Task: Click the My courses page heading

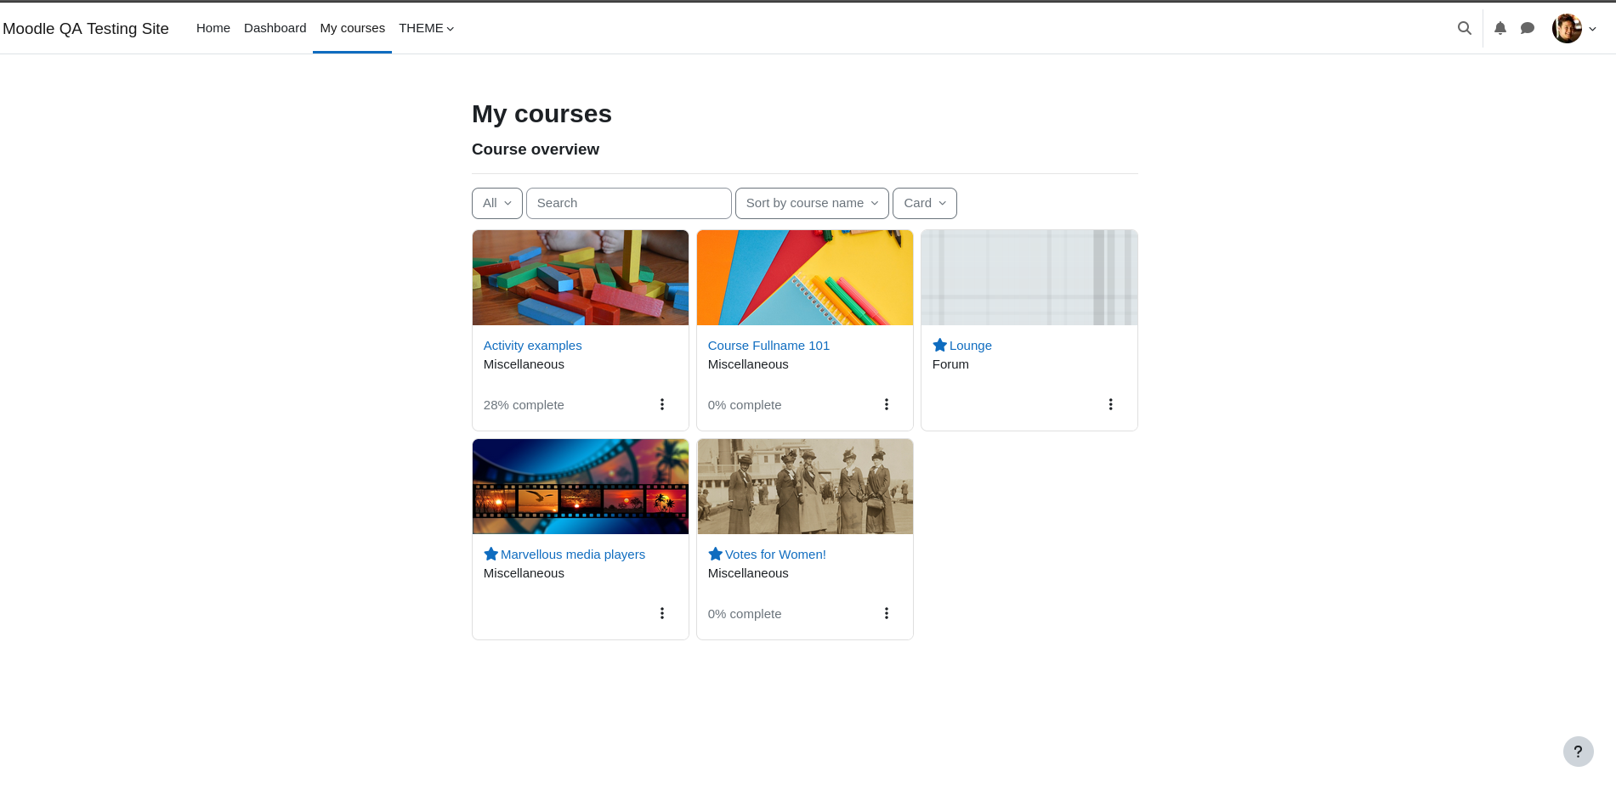Action: (542, 114)
